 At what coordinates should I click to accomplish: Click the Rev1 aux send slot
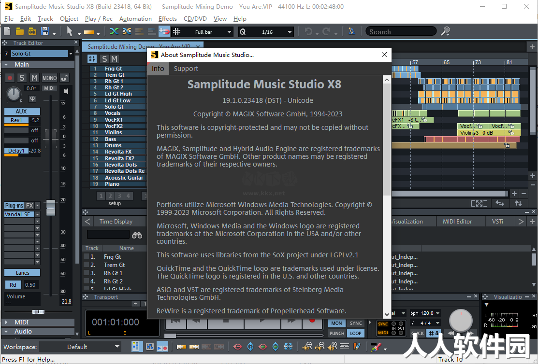click(x=16, y=120)
